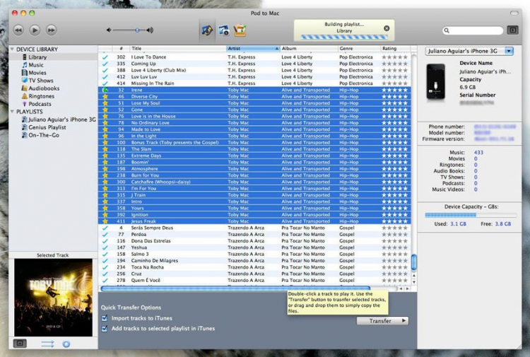530x357 pixels.
Task: Click the vertical scrollbar thumb
Action: (x=413, y=262)
